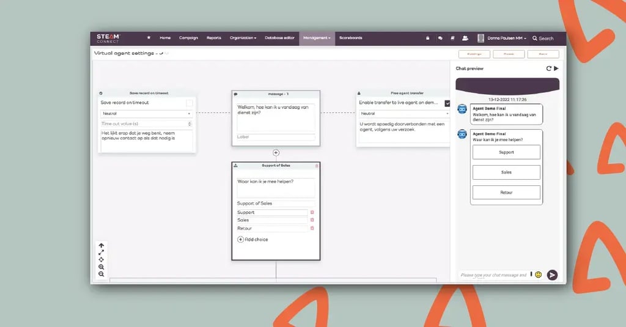Screen dimensions: 626x327
Task: Open the Organization dropdown menu
Action: [243, 38]
